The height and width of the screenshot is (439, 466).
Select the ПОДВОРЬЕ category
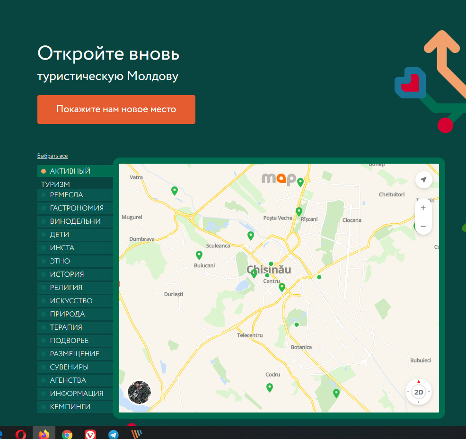click(75, 340)
